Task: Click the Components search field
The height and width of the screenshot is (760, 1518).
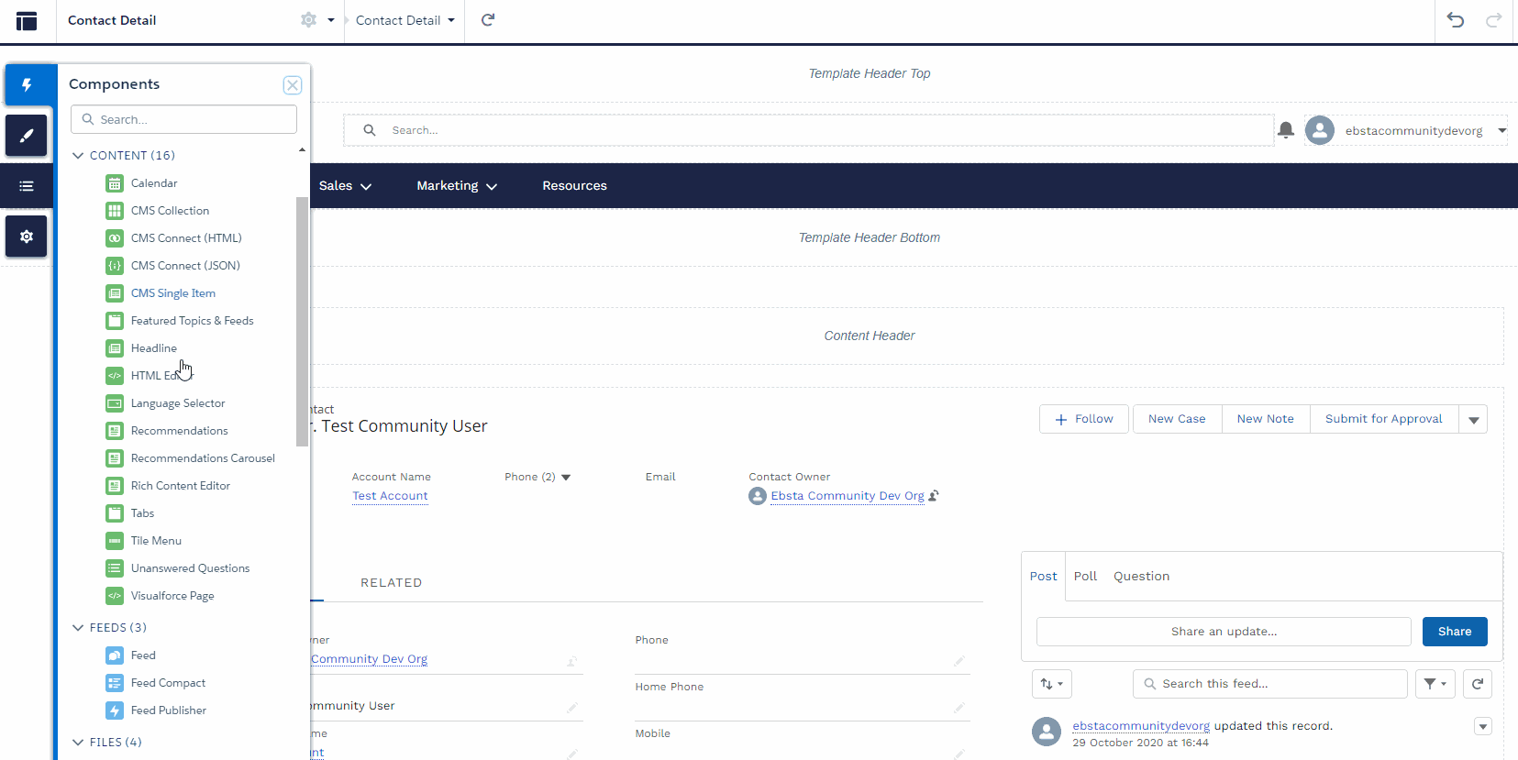Action: [x=183, y=119]
